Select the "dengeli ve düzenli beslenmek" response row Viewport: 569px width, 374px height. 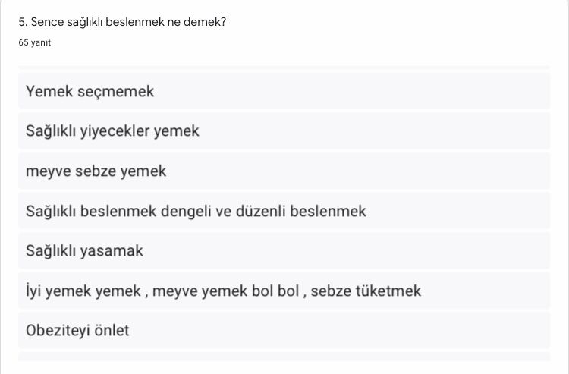coord(284,211)
